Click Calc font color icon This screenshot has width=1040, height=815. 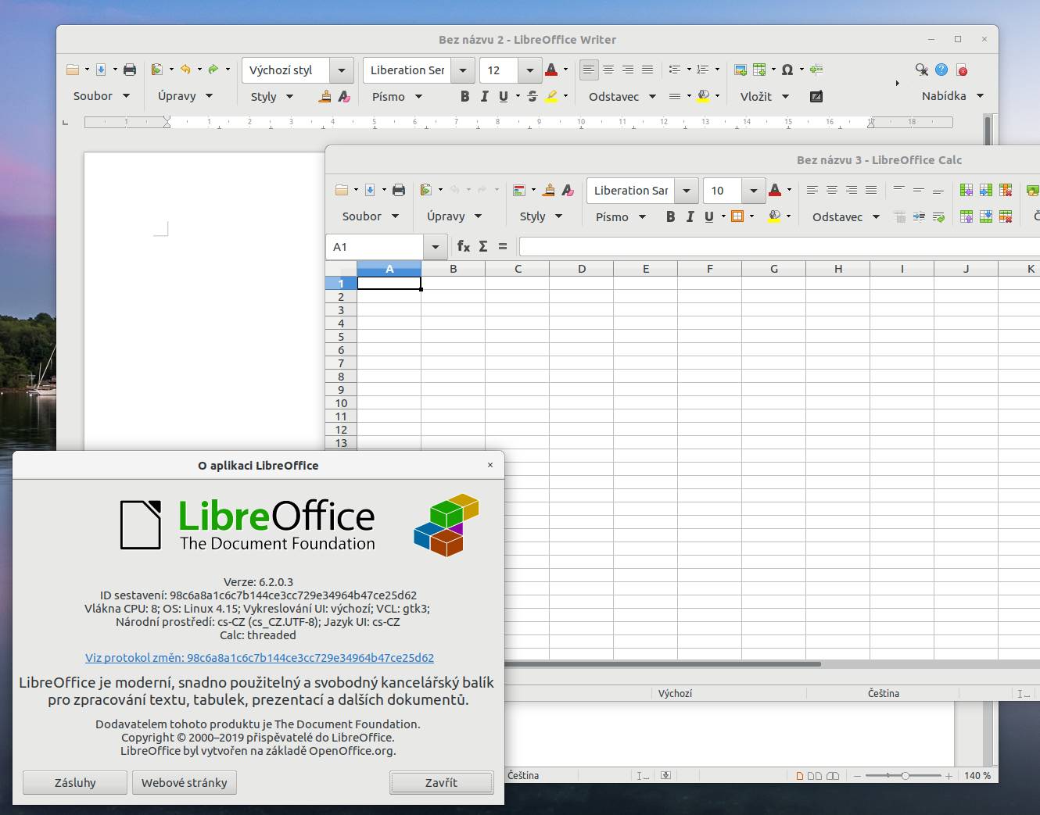pyautogui.click(x=775, y=190)
